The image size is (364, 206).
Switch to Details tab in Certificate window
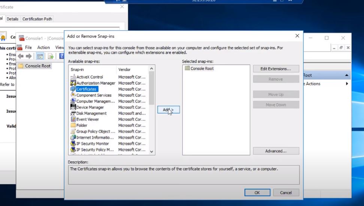(x=12, y=19)
